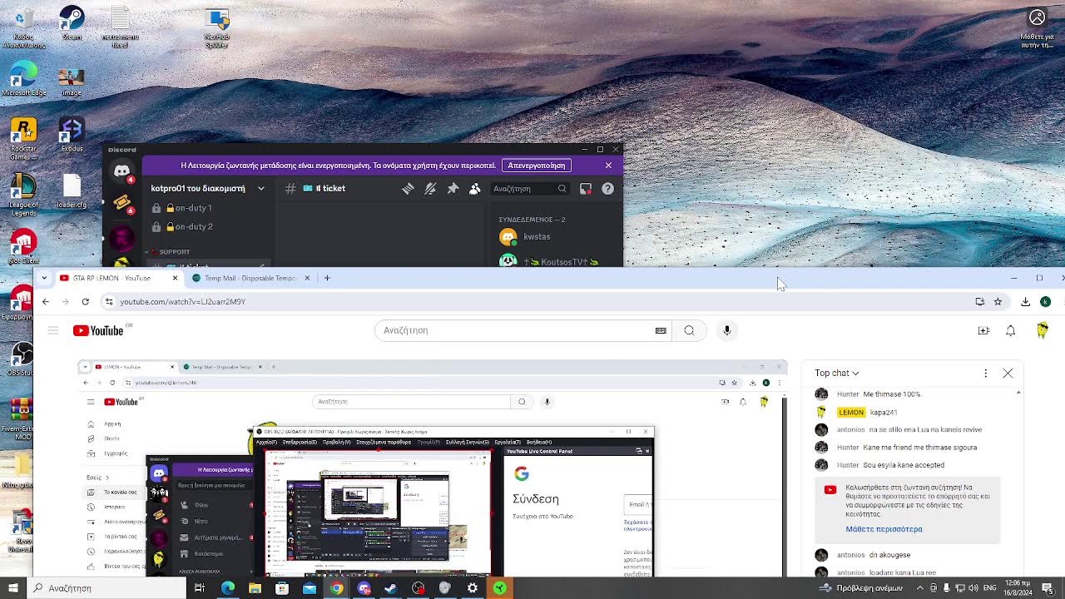Viewport: 1065px width, 599px height.
Task: Click install app icon in Chrome address bar
Action: point(980,301)
